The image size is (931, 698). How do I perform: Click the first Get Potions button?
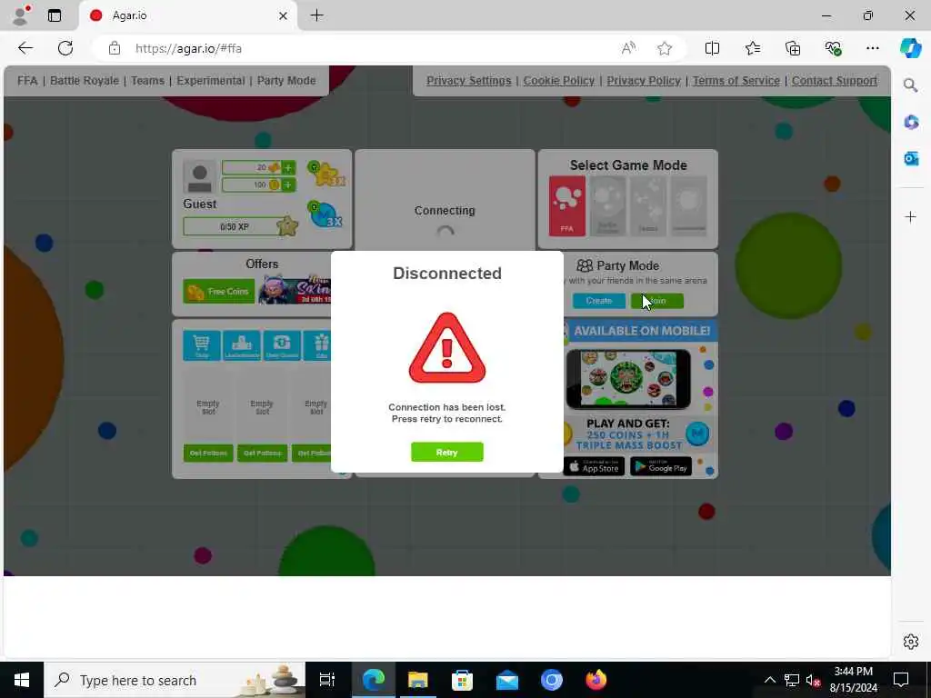tap(208, 454)
